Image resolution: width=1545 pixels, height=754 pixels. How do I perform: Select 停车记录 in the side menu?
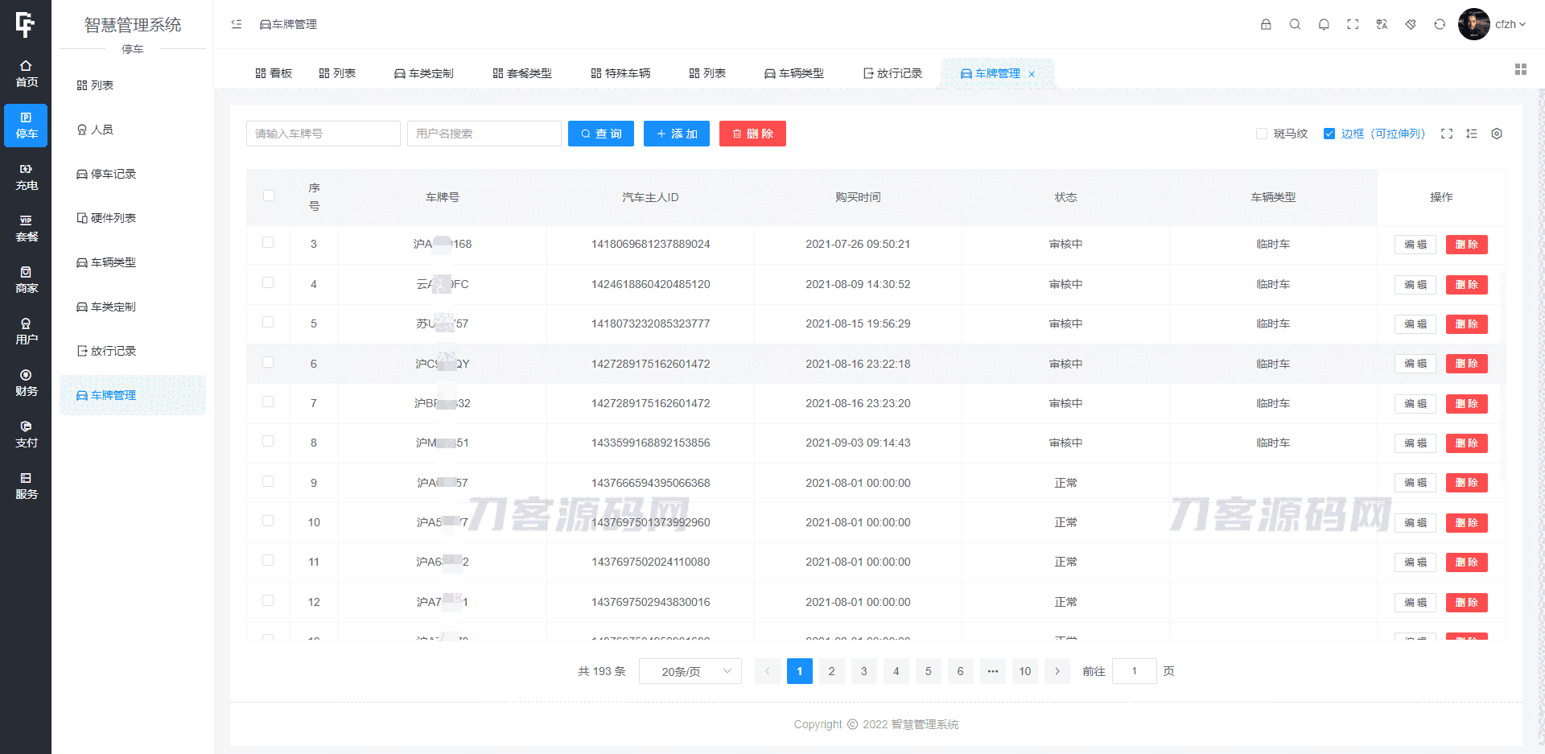(x=113, y=174)
